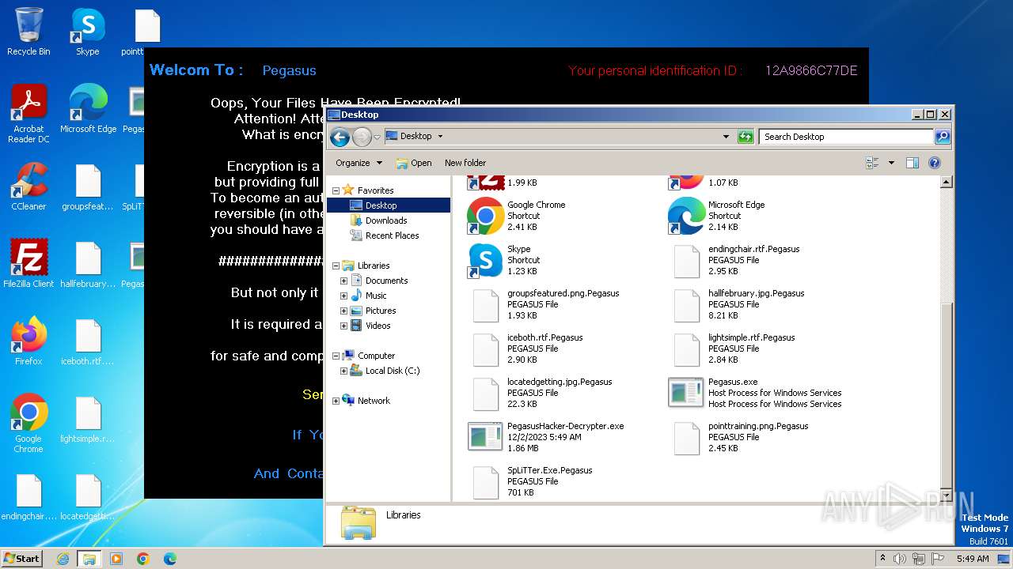Select hallfebruary file icon on desktop
The height and width of the screenshot is (569, 1013).
[88, 266]
